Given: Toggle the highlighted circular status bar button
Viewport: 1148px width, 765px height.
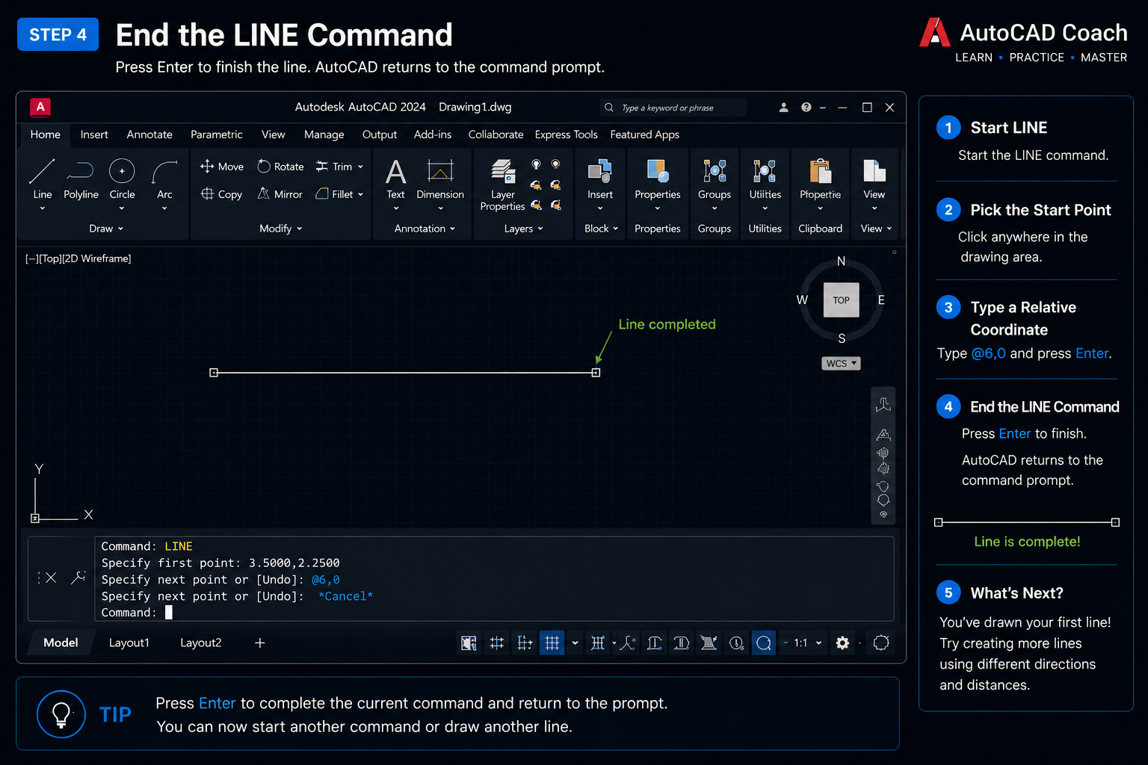Looking at the screenshot, I should tap(764, 643).
